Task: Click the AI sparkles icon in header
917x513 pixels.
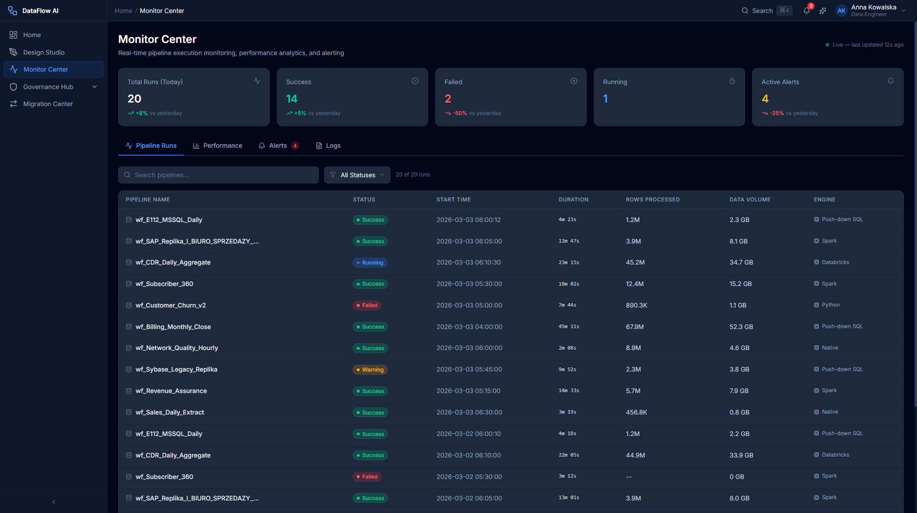Action: point(823,11)
